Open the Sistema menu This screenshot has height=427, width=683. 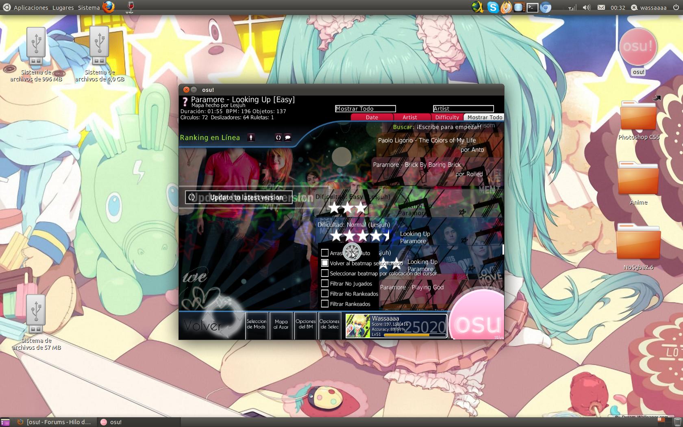89,7
